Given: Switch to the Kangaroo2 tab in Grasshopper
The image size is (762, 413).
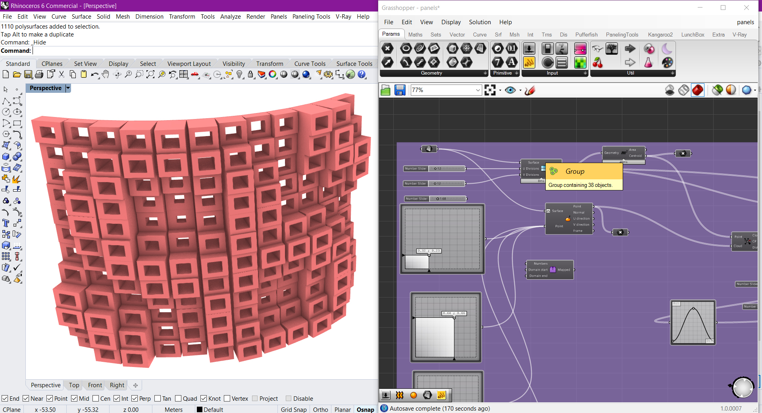Looking at the screenshot, I should [660, 35].
